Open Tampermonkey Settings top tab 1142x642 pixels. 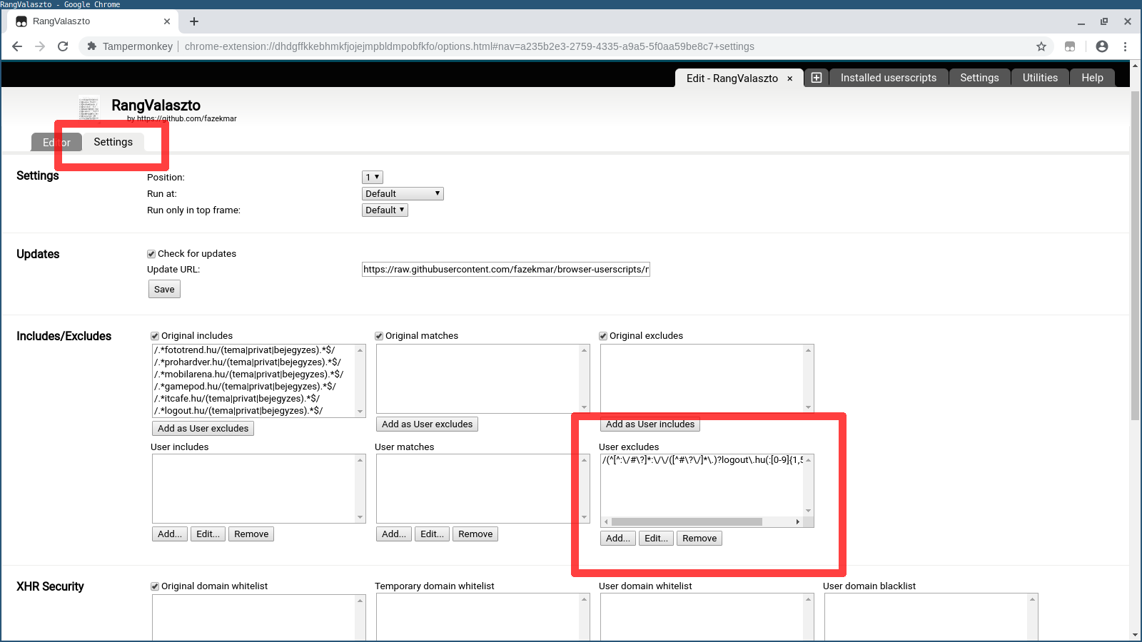tap(979, 78)
